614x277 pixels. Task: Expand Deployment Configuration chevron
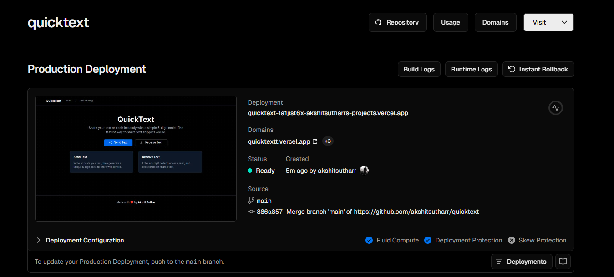pyautogui.click(x=39, y=240)
